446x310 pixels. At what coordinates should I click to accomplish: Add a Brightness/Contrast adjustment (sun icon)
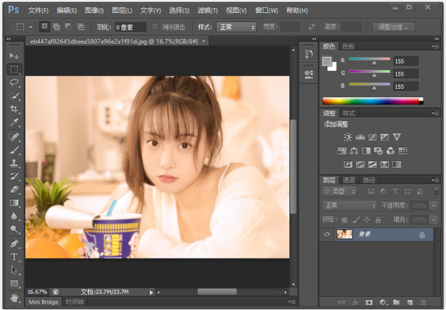point(347,137)
